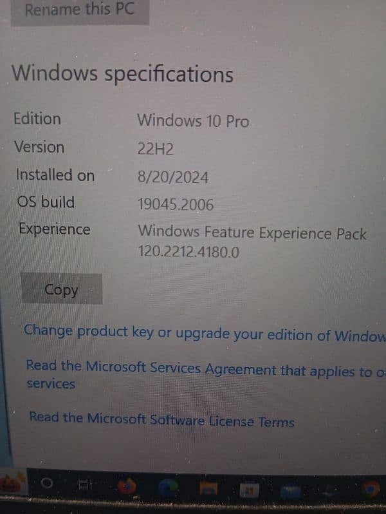Click the Windows 10 Pro edition text

193,121
